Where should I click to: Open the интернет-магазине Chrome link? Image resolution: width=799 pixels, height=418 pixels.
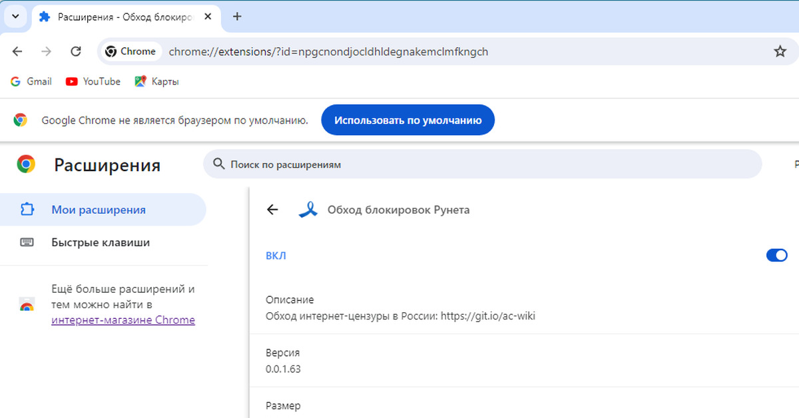[x=123, y=320]
